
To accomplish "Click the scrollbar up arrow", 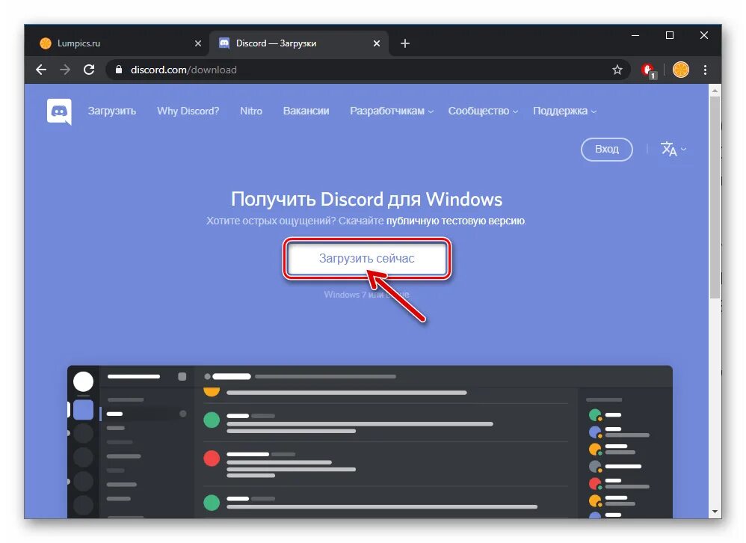I will [x=715, y=90].
